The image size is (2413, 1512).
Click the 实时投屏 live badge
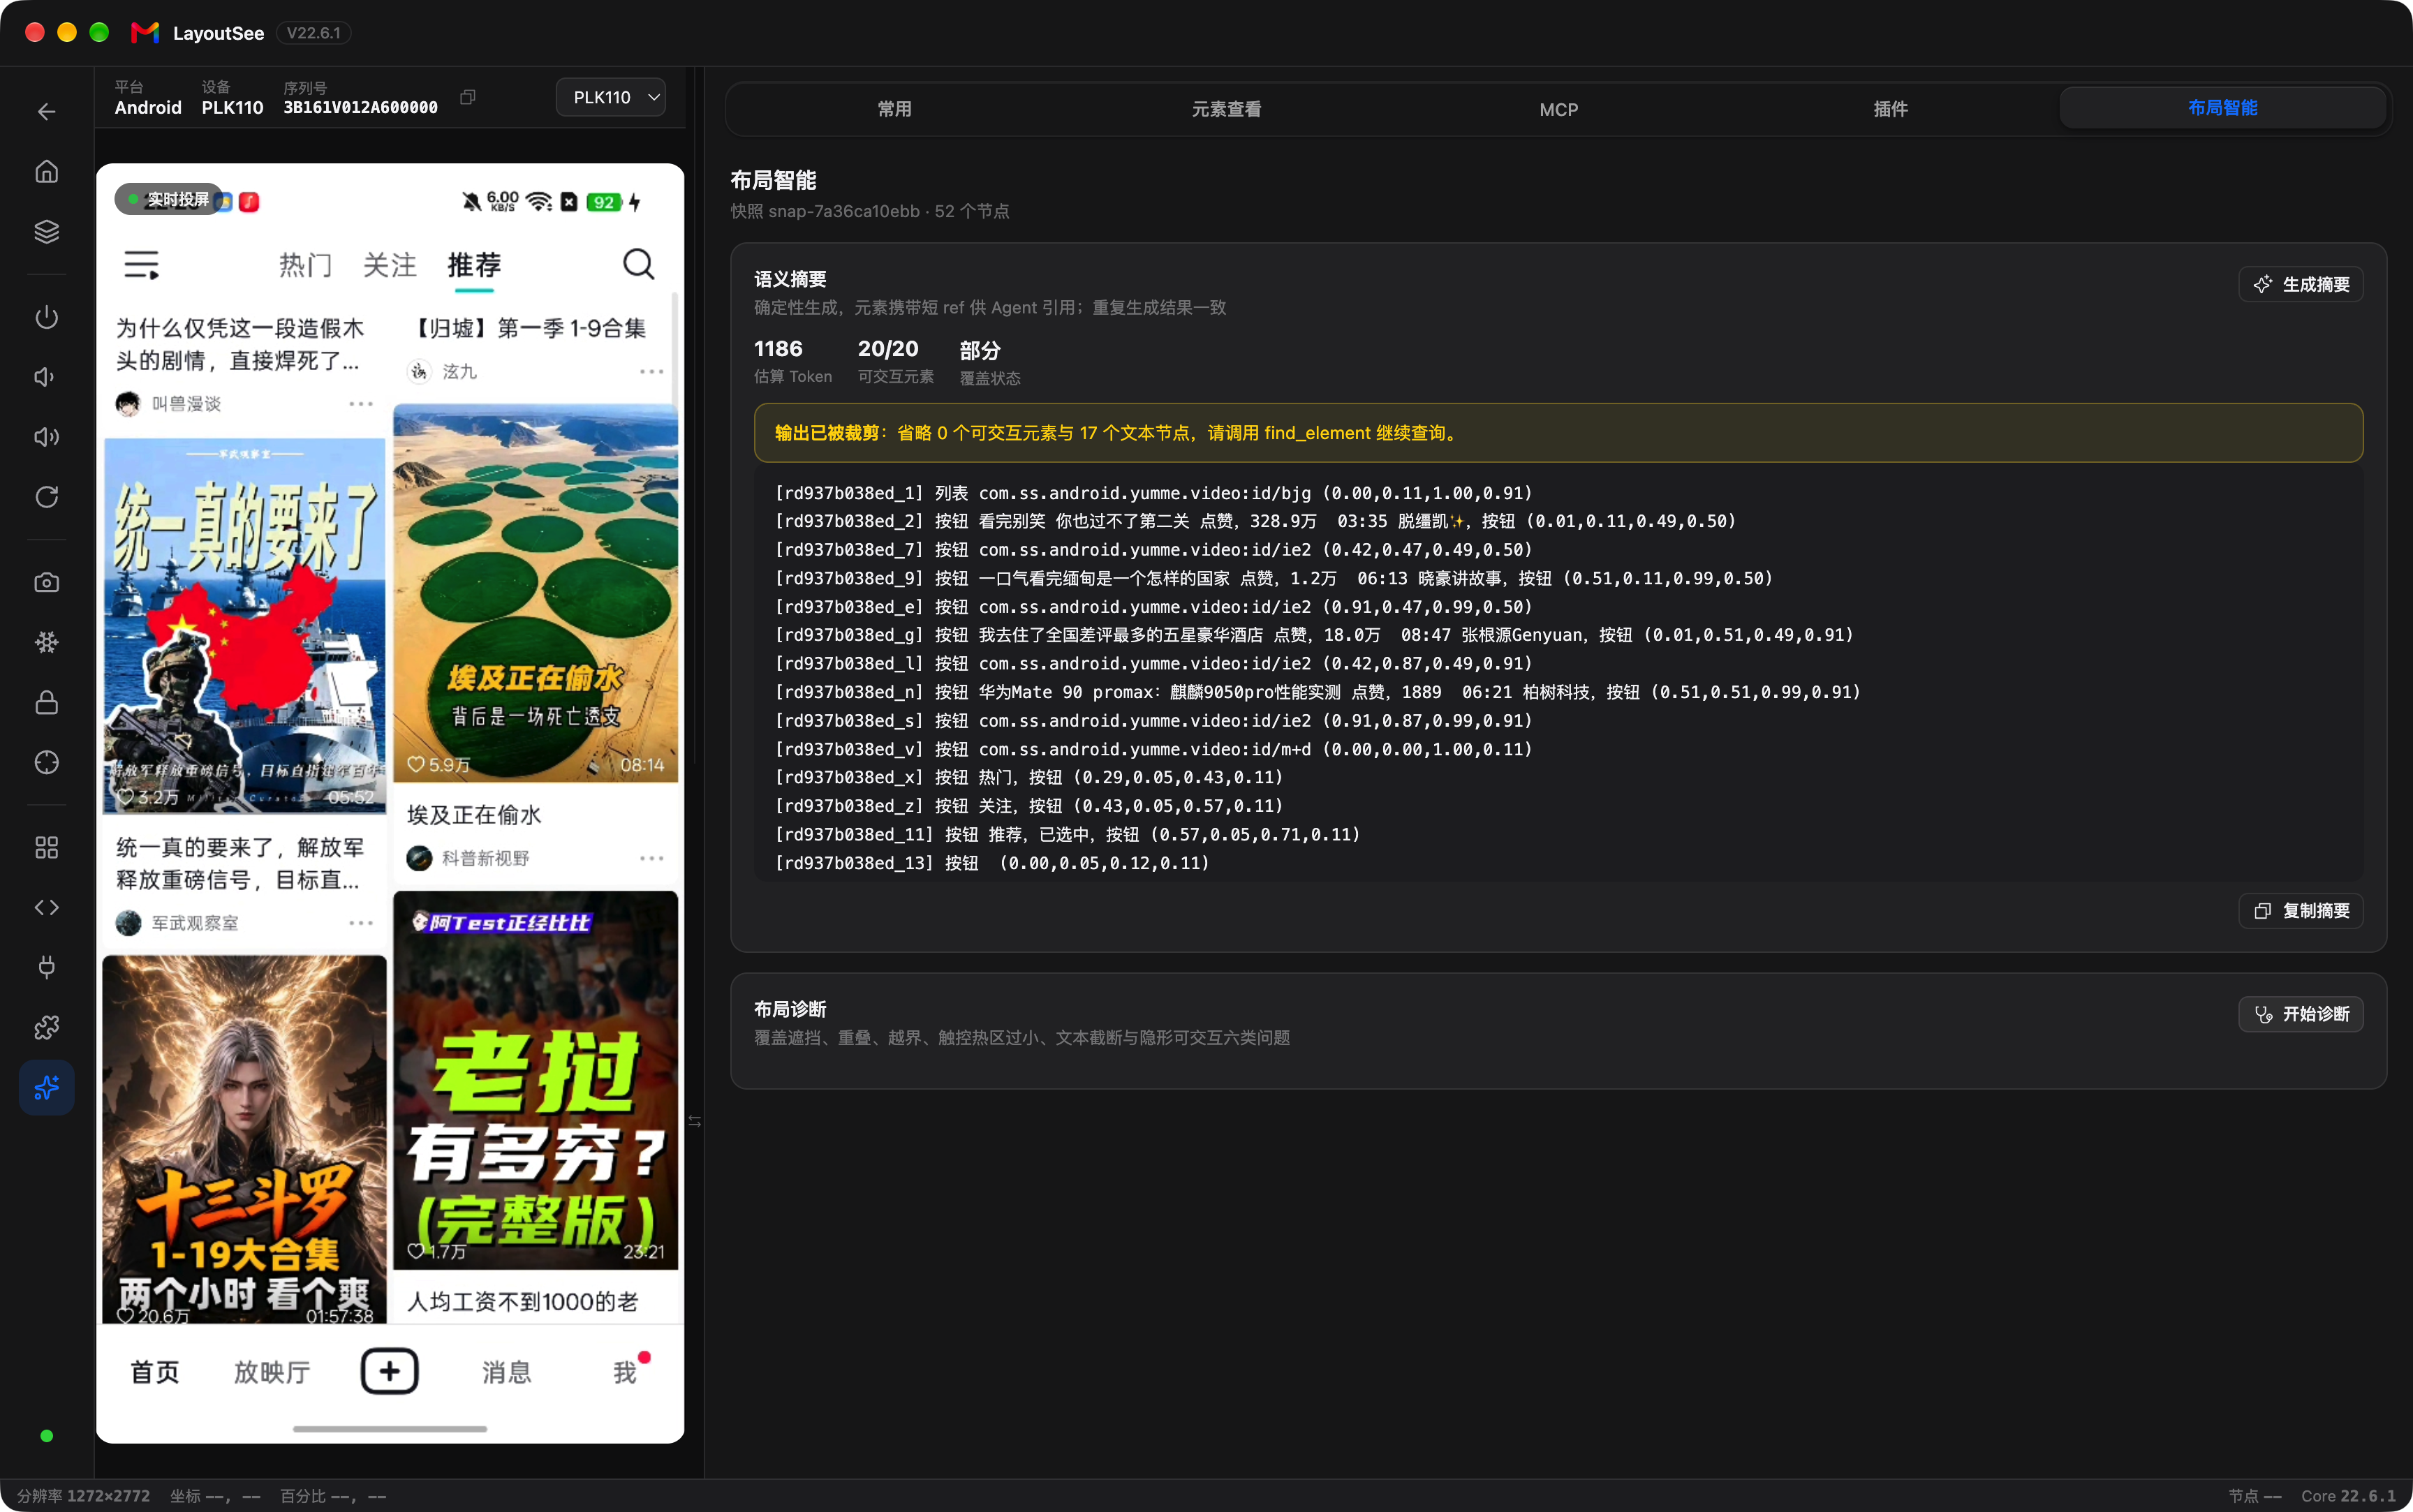tap(168, 199)
